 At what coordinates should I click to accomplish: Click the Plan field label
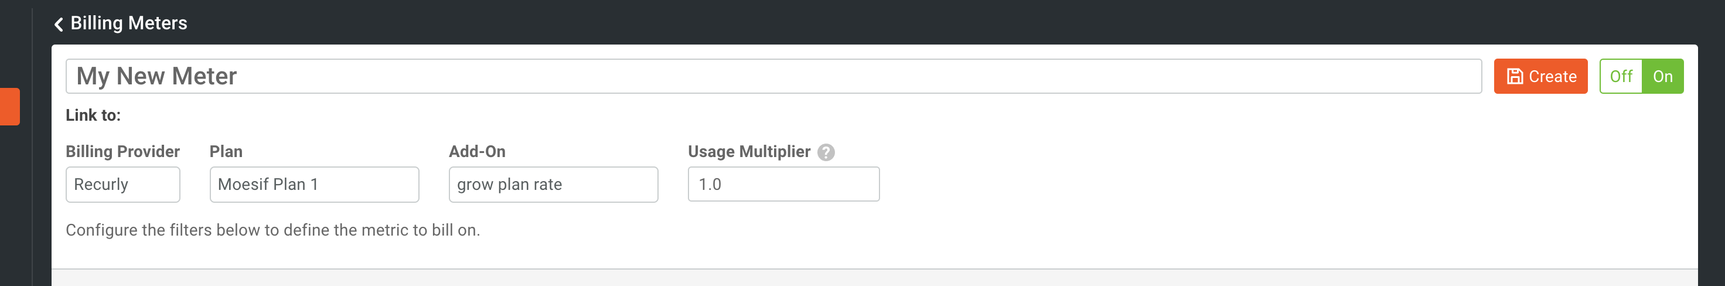(x=226, y=151)
